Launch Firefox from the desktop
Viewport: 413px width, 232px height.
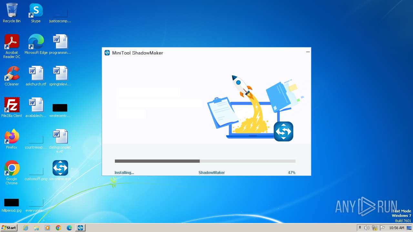point(12,139)
